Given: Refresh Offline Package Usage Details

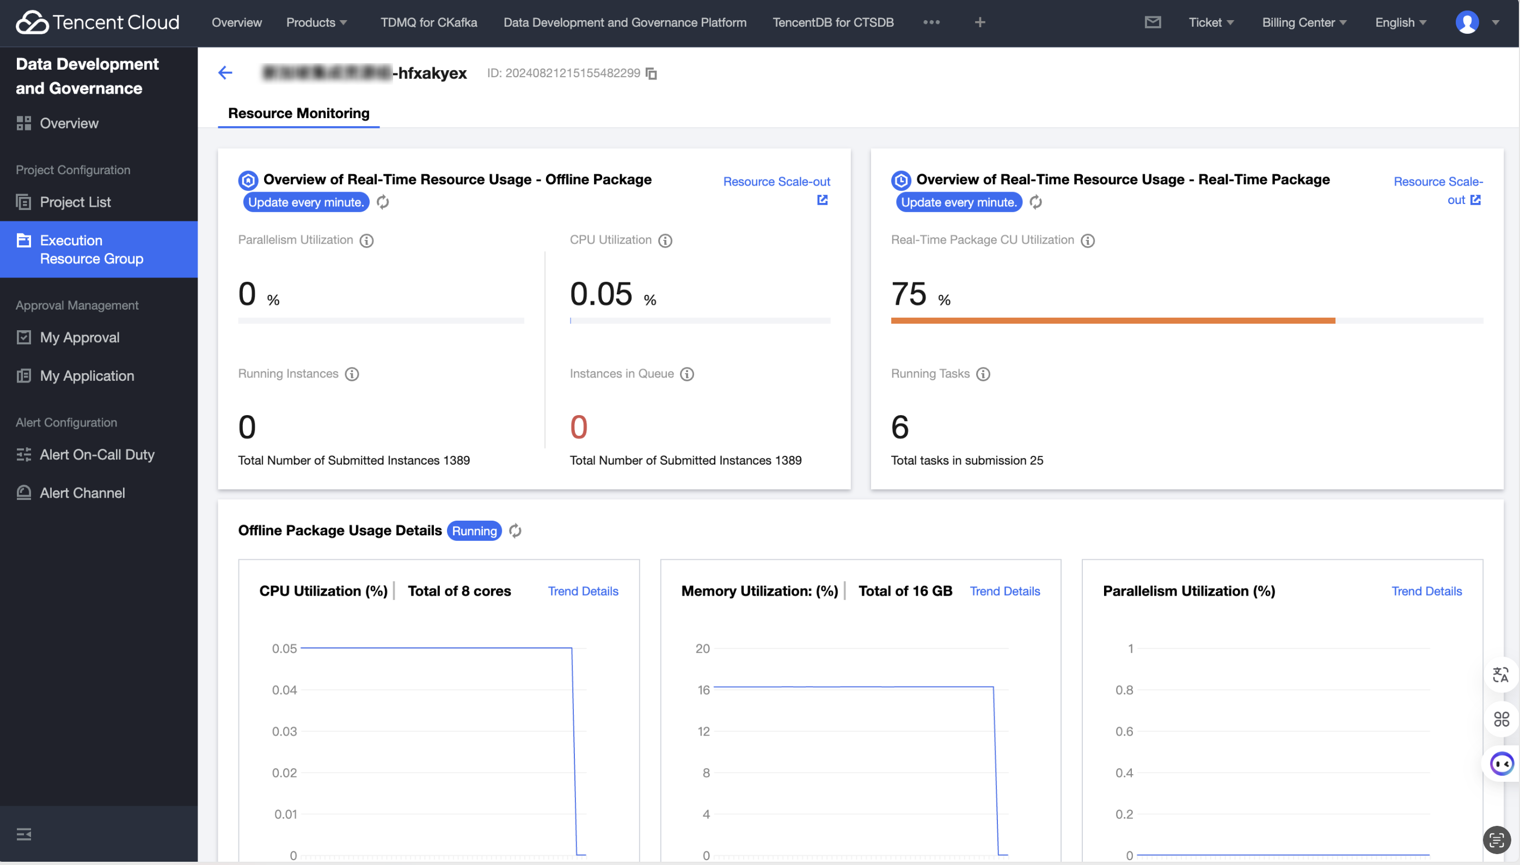Looking at the screenshot, I should tap(515, 530).
